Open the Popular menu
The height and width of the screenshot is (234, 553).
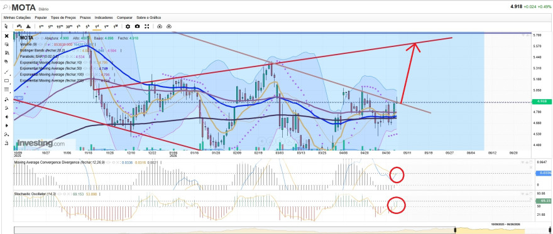(x=41, y=17)
